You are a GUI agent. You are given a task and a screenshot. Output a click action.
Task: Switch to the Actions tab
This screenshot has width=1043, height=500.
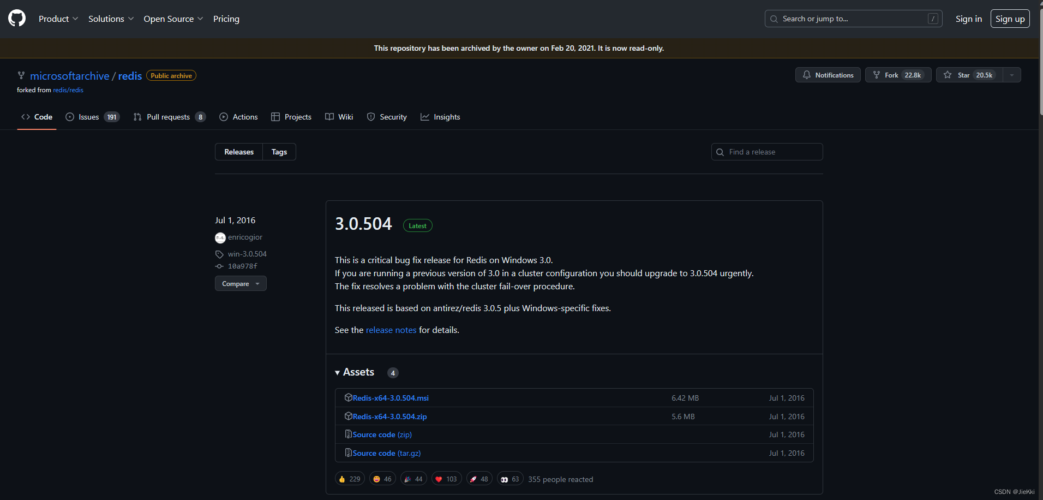pyautogui.click(x=238, y=117)
